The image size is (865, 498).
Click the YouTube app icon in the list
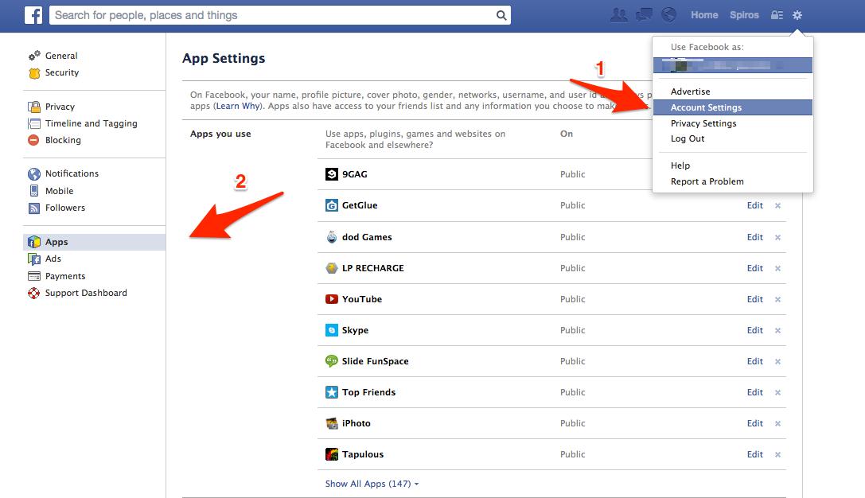(332, 299)
